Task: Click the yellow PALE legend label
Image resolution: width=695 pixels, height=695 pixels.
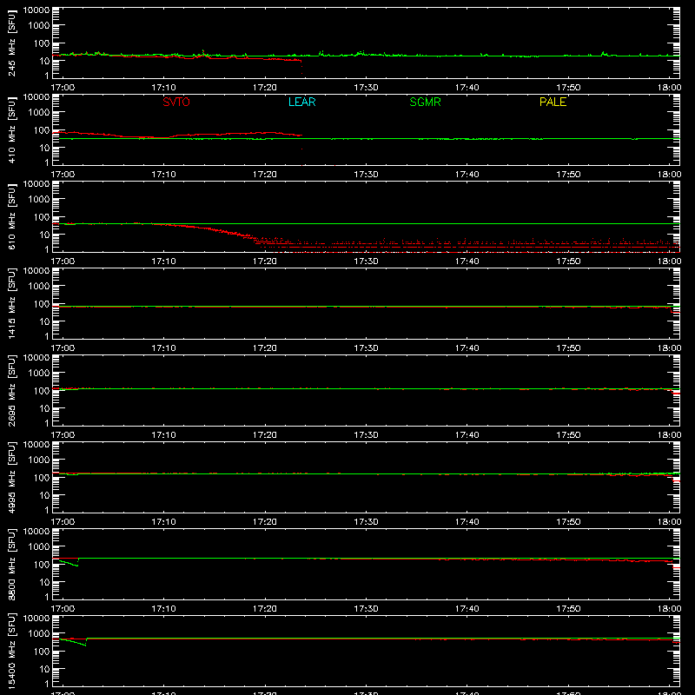Action: pyautogui.click(x=553, y=102)
